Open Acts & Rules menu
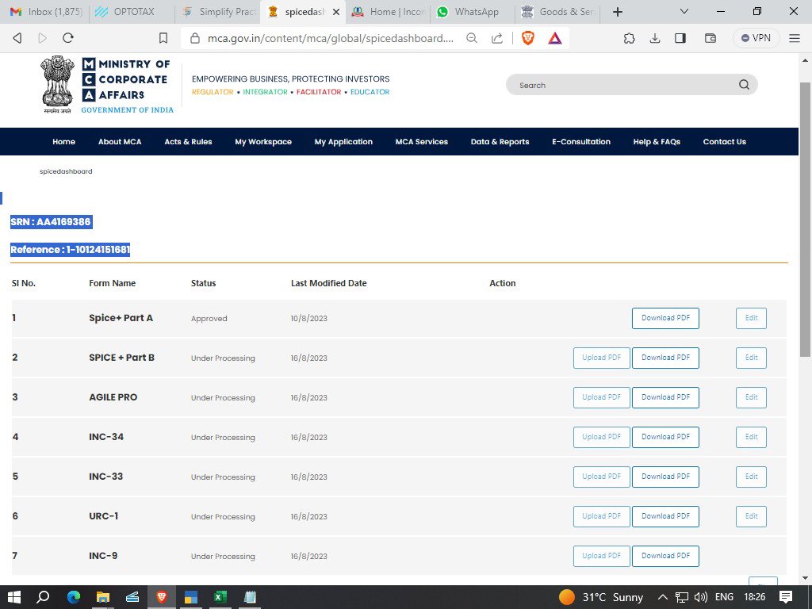 tap(188, 141)
